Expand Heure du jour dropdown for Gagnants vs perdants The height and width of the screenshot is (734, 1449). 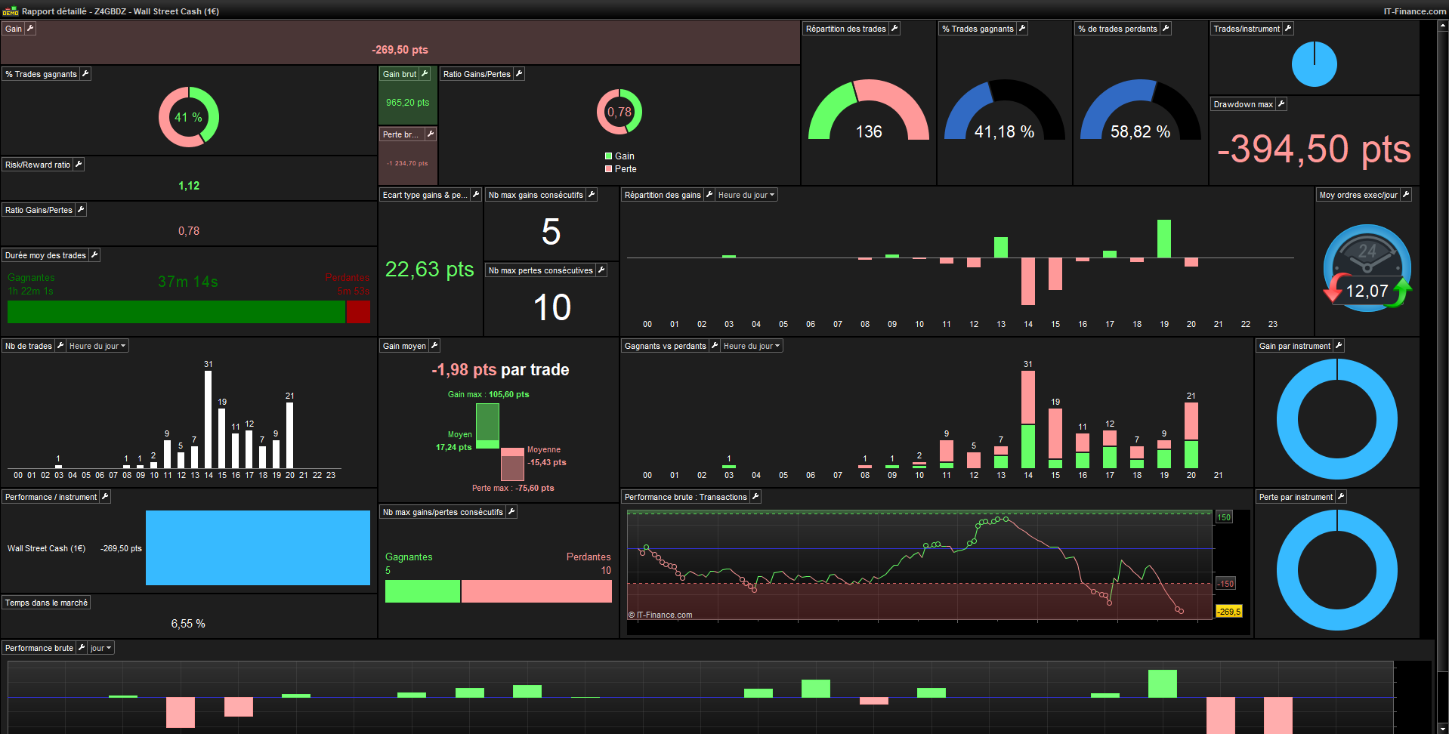(x=752, y=346)
